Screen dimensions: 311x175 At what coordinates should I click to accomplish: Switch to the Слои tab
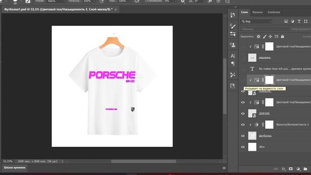coord(244,12)
